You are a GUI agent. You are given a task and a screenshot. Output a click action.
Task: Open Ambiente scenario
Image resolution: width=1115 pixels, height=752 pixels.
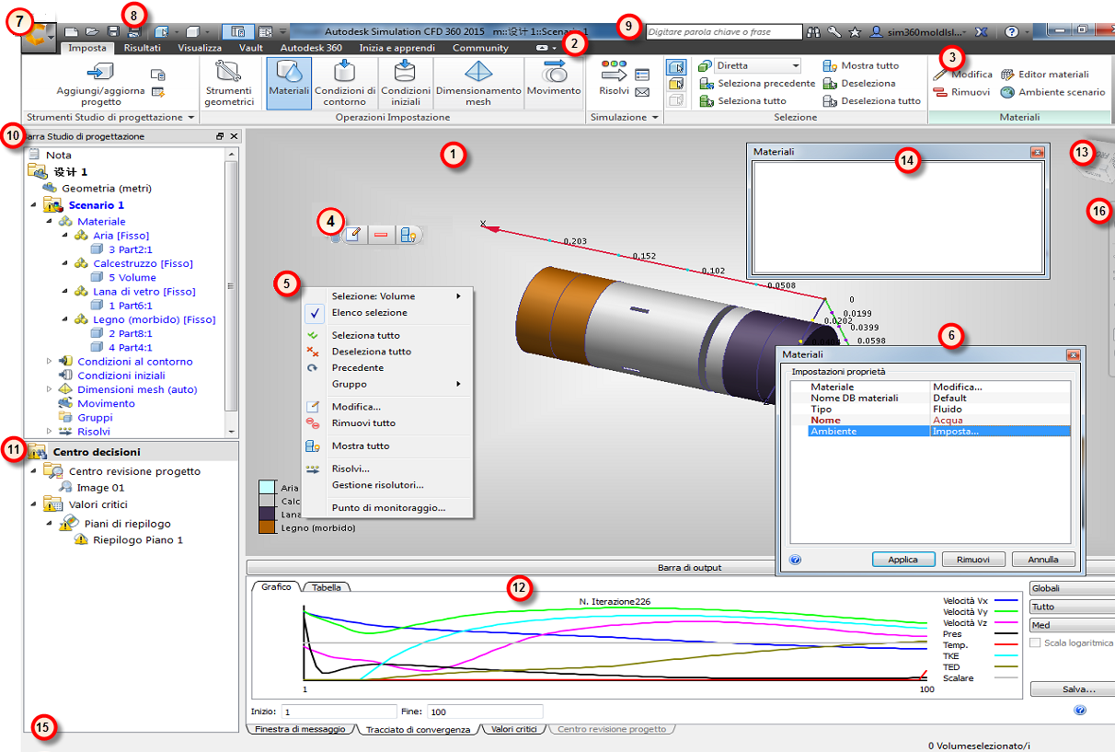(1052, 92)
